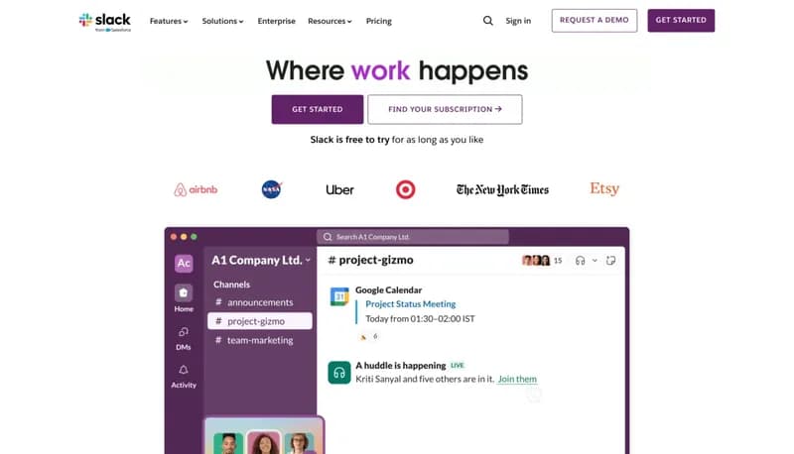Open the A1 Company Ltd. workspace dropdown
Viewport: 794px width, 454px height.
(261, 260)
